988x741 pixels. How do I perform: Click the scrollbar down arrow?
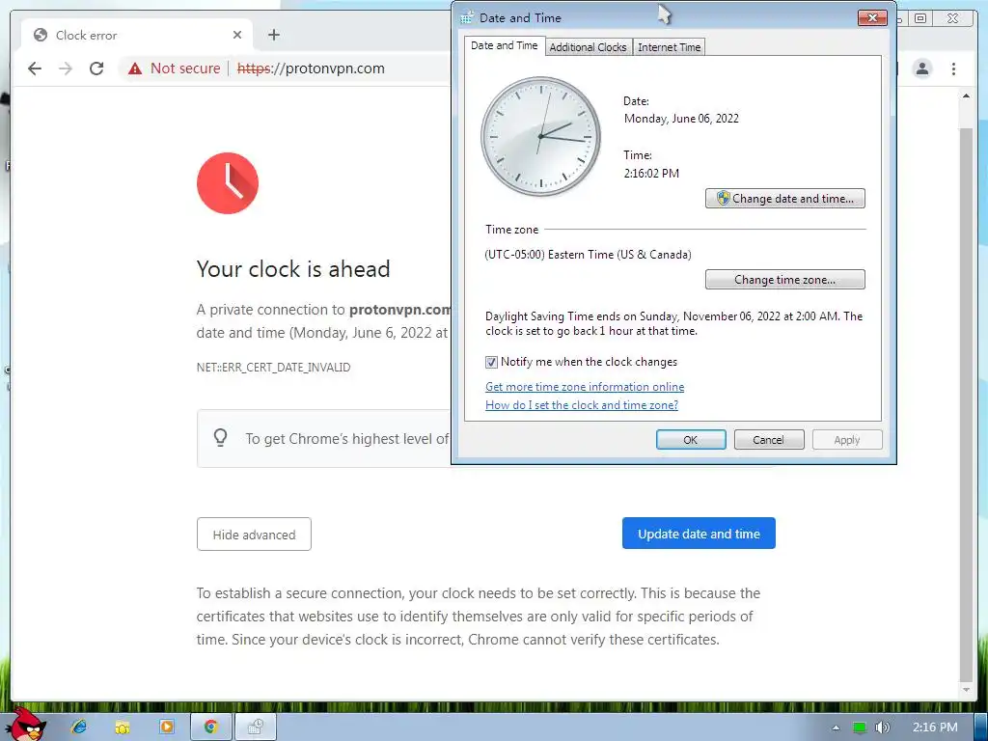(x=966, y=690)
